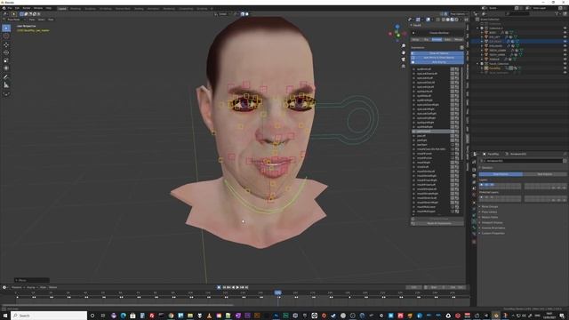Viewport: 569px width, 320px height.
Task: Open the Render menu
Action: click(27, 8)
